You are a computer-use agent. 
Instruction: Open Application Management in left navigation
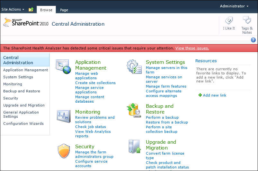[25, 70]
